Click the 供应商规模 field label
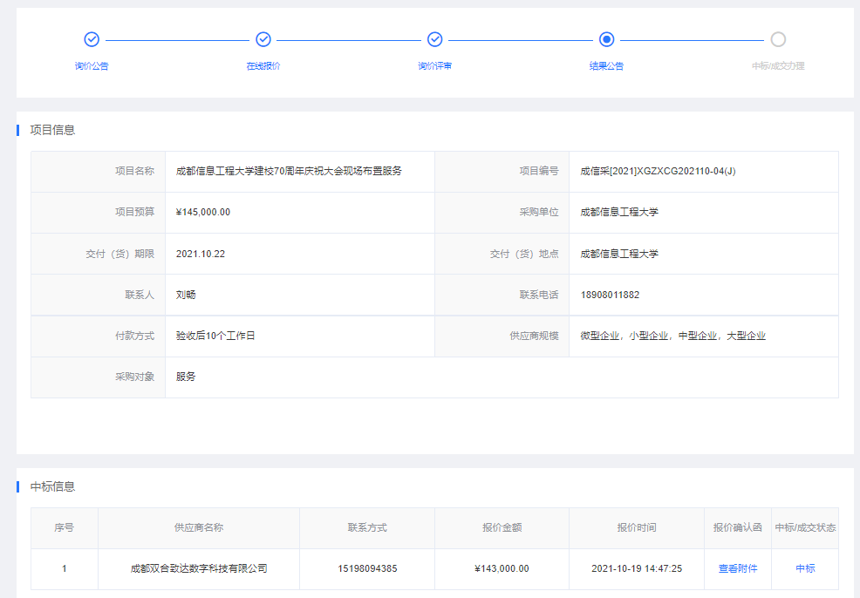Image resolution: width=860 pixels, height=598 pixels. click(534, 336)
